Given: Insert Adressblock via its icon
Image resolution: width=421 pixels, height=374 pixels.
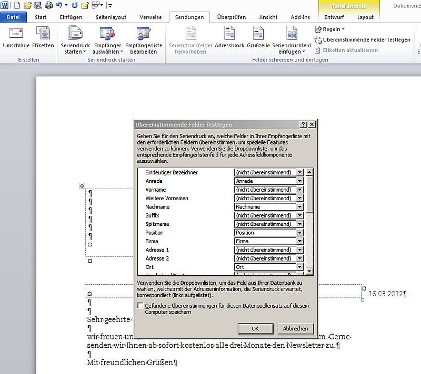Looking at the screenshot, I should coord(229,33).
